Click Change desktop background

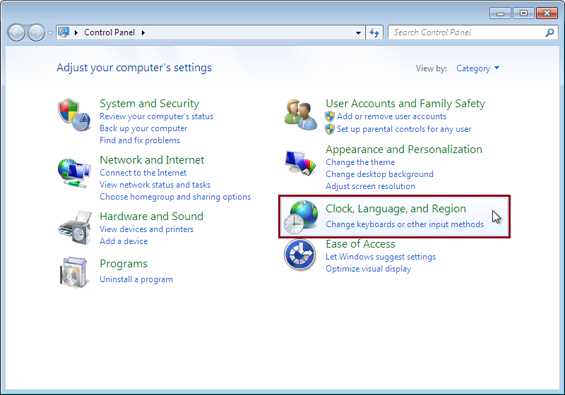point(379,174)
